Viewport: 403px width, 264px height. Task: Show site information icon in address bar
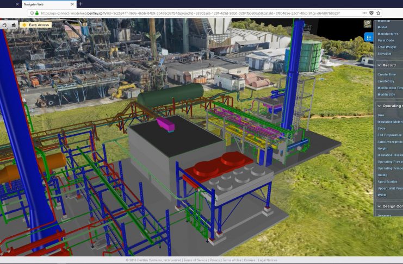(31, 12)
